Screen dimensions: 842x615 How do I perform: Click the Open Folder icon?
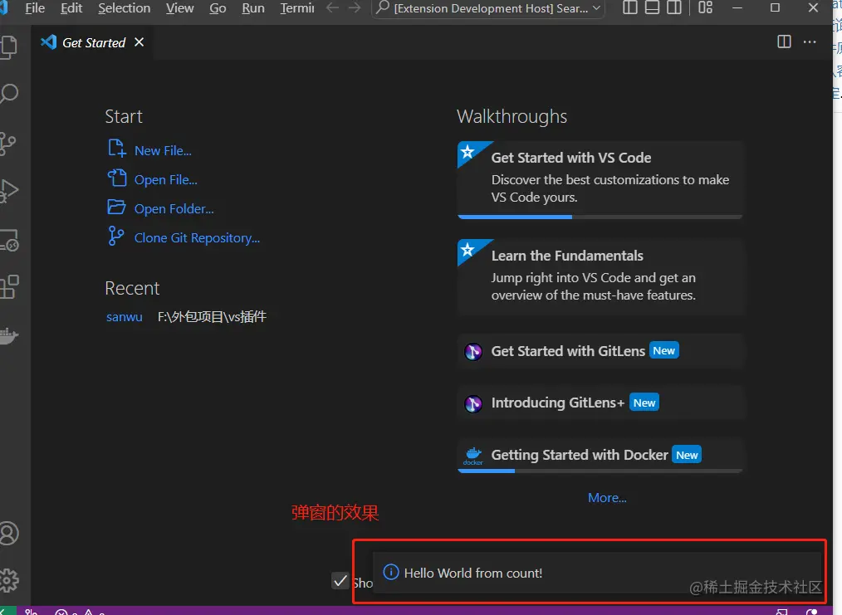116,207
